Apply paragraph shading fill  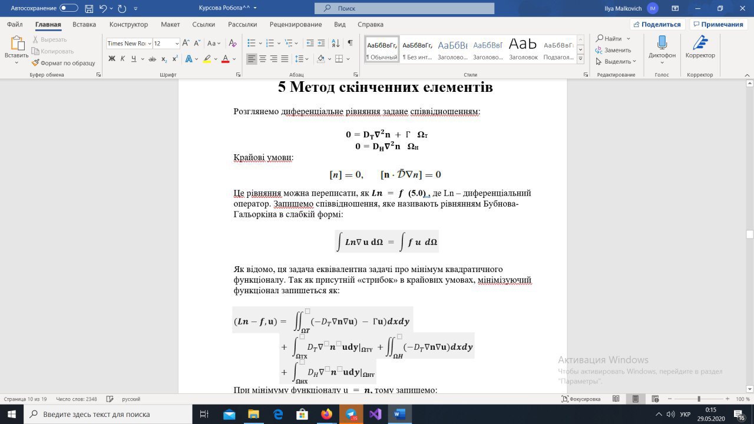tap(320, 59)
